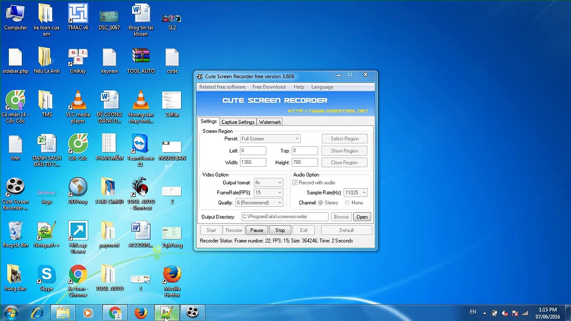Select the Cá nhân 14 - Cốc Cốc shortcut
Viewport: 571px width, 321px height.
15,107
